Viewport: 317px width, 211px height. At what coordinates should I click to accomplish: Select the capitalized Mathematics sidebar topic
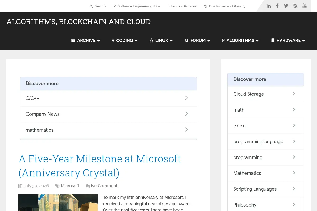coord(266,173)
